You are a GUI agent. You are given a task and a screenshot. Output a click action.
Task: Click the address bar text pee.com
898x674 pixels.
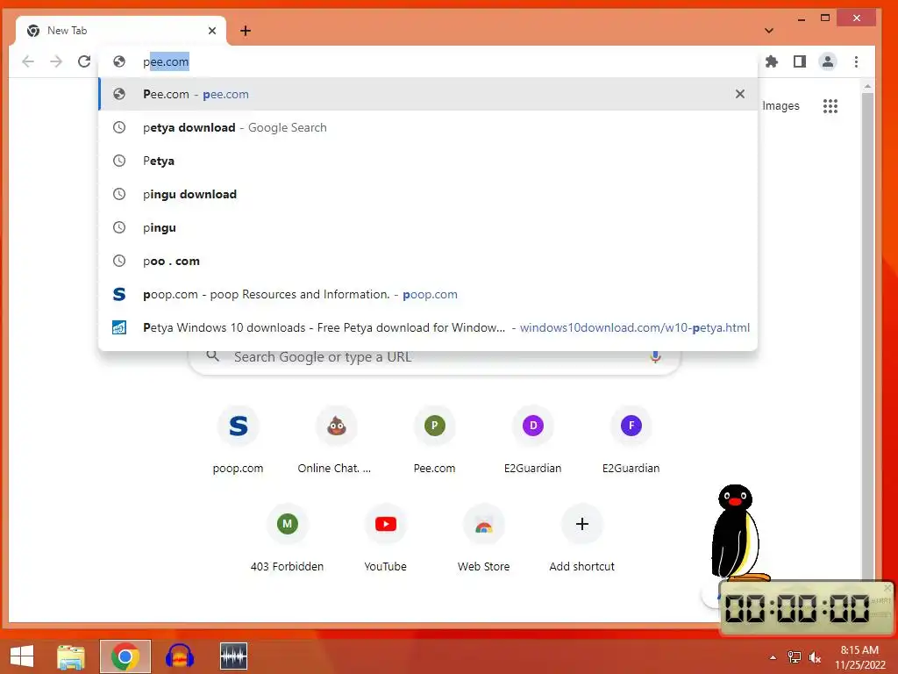tap(166, 61)
